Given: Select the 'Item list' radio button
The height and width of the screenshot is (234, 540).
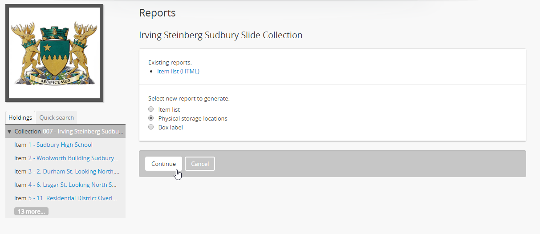Looking at the screenshot, I should (x=151, y=109).
